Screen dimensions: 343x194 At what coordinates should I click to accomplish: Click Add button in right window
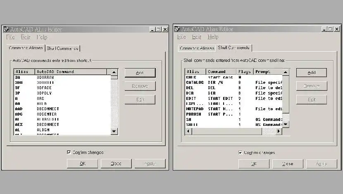pos(312,73)
